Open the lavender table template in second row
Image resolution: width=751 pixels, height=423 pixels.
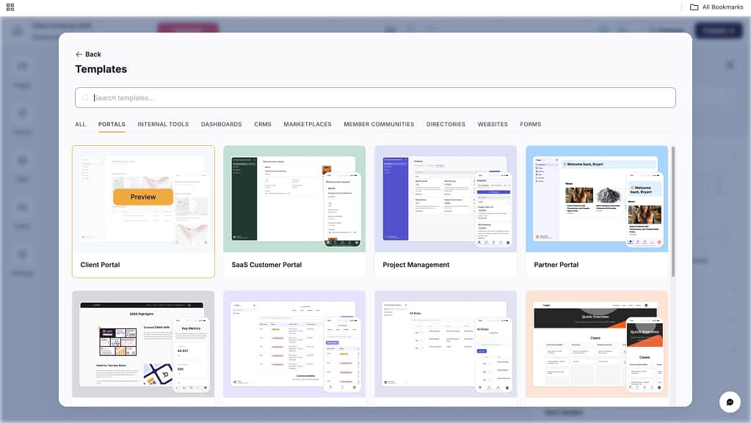coord(294,344)
